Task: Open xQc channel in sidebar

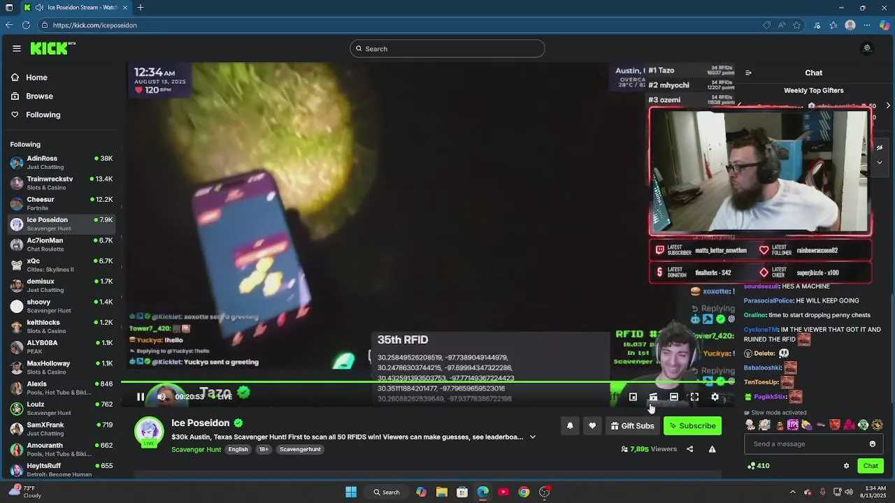Action: click(x=62, y=265)
